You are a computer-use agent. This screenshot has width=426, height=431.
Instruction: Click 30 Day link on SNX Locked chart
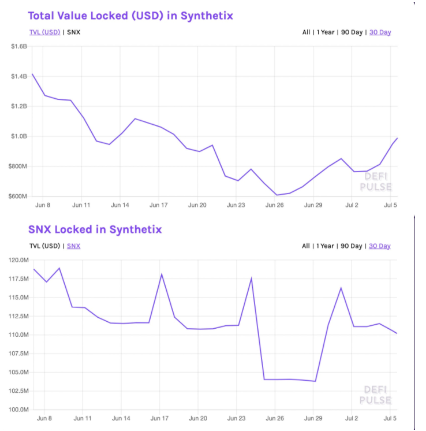[380, 246]
